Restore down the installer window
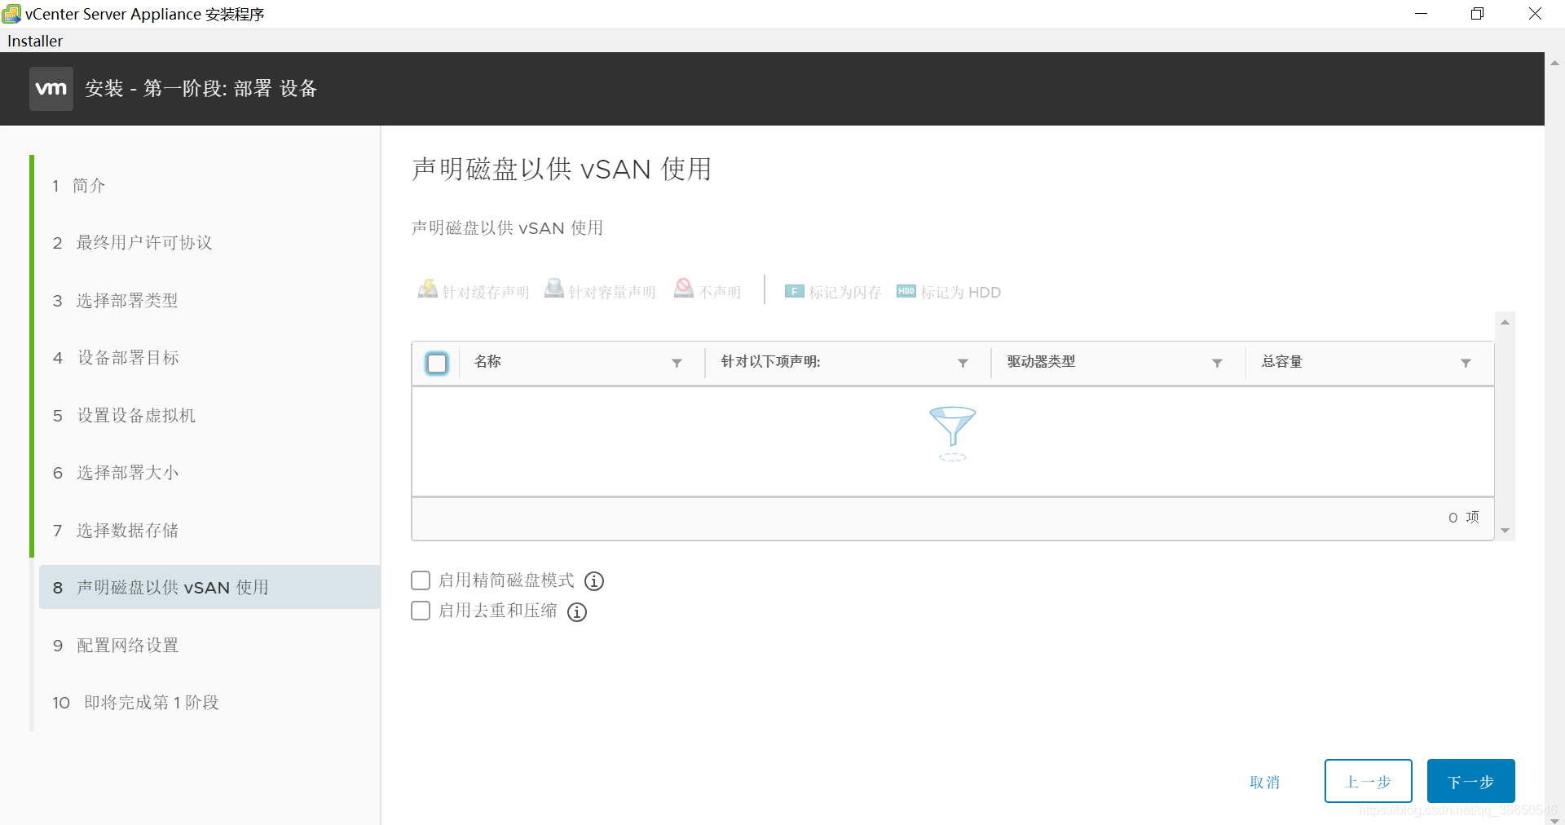The image size is (1565, 825). [1477, 14]
